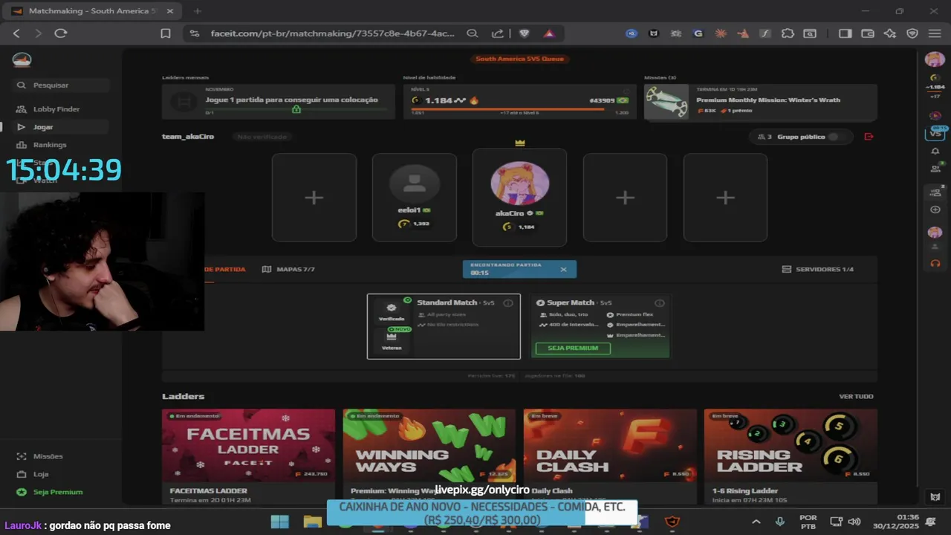Click the red leave party icon
This screenshot has height=535, width=951.
(x=869, y=137)
